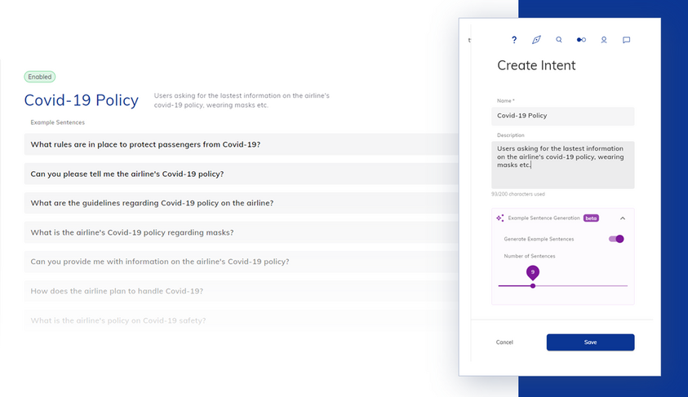Select sentence "Can you please tell me the airline's"
Image resolution: width=688 pixels, height=397 pixels.
pos(242,174)
